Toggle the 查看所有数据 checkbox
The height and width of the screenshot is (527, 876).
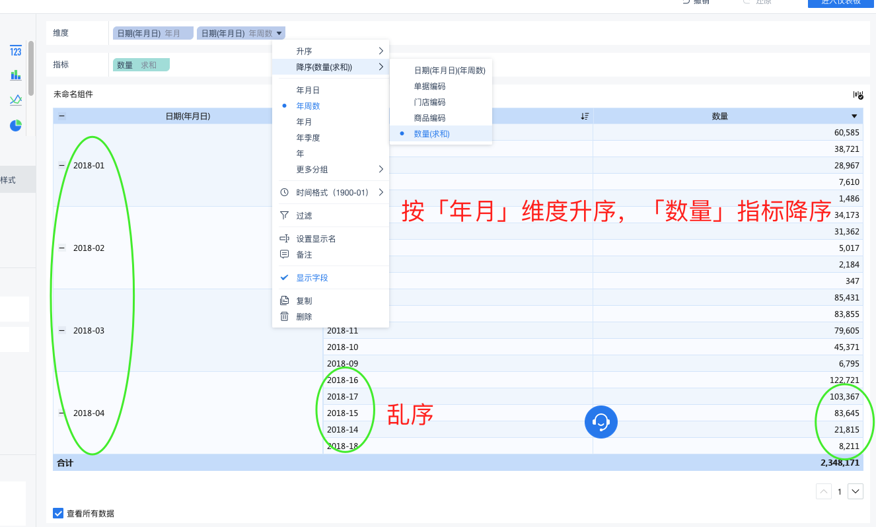click(58, 513)
